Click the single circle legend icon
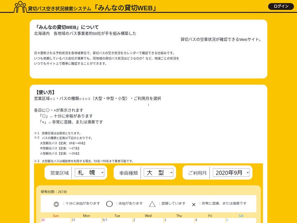The width and height of the screenshot is (297, 223). (109, 204)
